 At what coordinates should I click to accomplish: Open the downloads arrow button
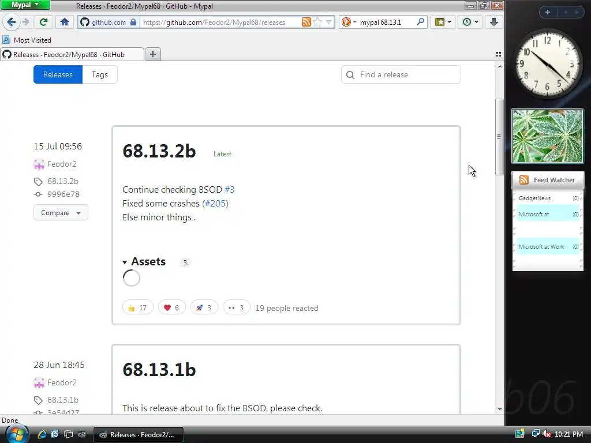pos(494,22)
